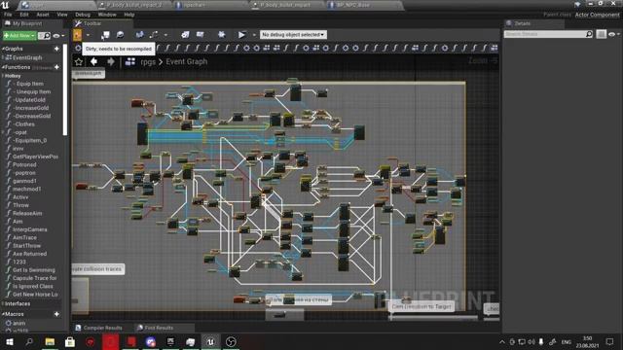Open the View menu
The width and height of the screenshot is (623, 350).
coord(62,15)
